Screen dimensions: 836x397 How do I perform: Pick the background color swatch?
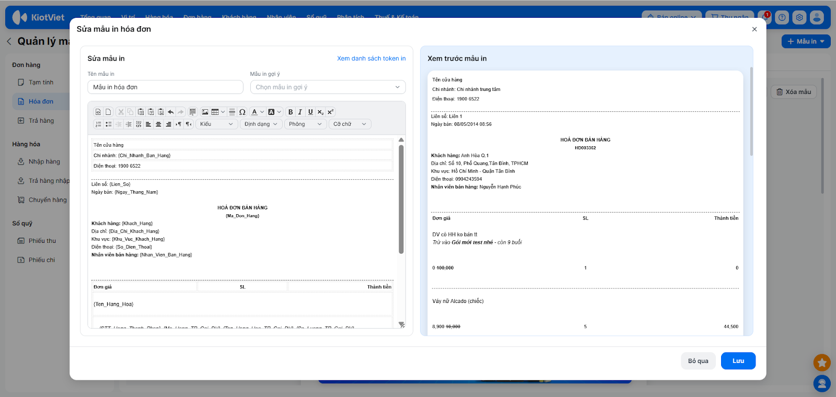271,112
